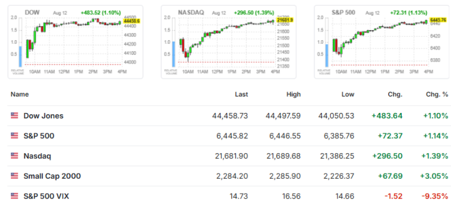The width and height of the screenshot is (451, 209).
Task: Click the NASDAQ relative volume bar
Action: [173, 54]
